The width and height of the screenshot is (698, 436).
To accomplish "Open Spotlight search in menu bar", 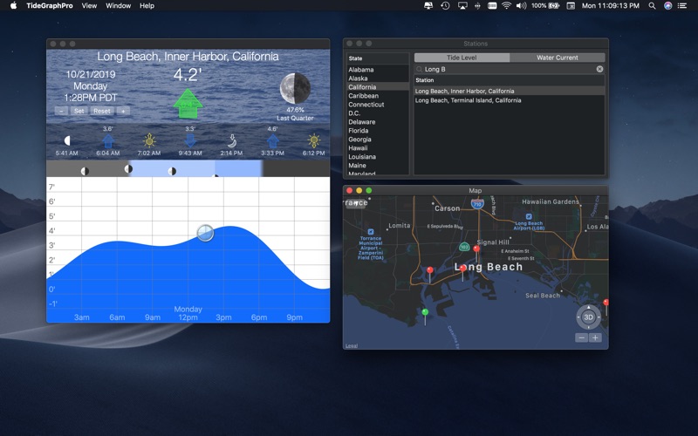I will (x=652, y=6).
